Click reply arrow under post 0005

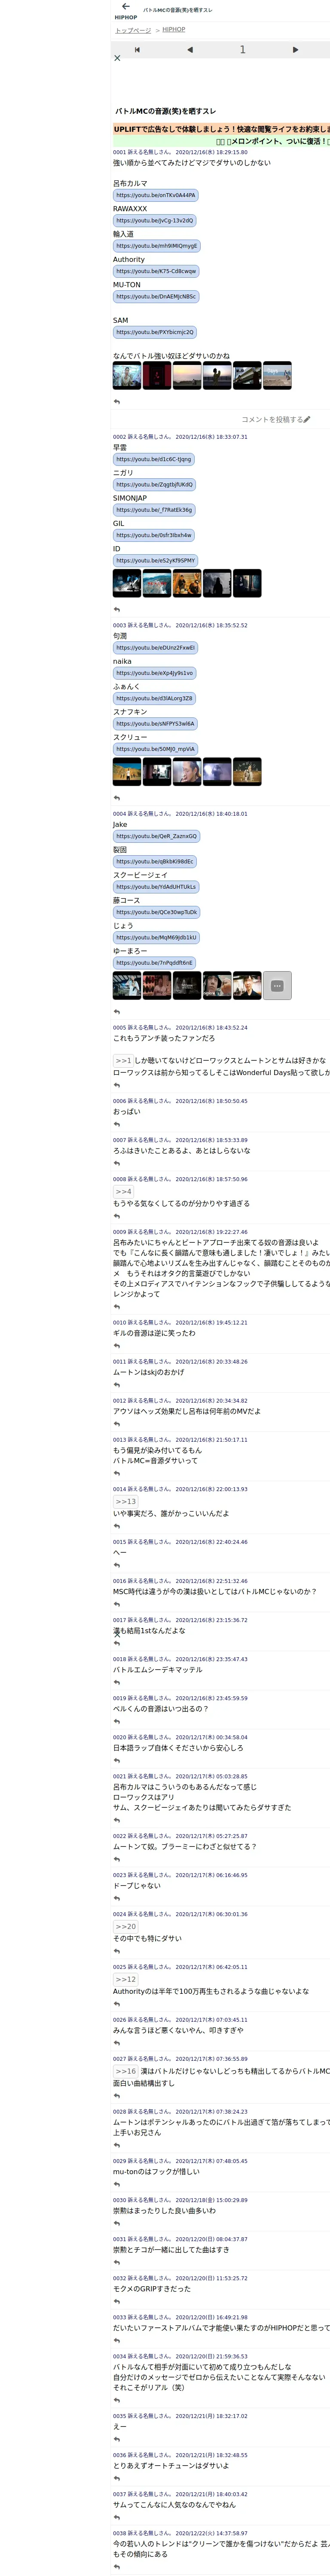pyautogui.click(x=117, y=1085)
